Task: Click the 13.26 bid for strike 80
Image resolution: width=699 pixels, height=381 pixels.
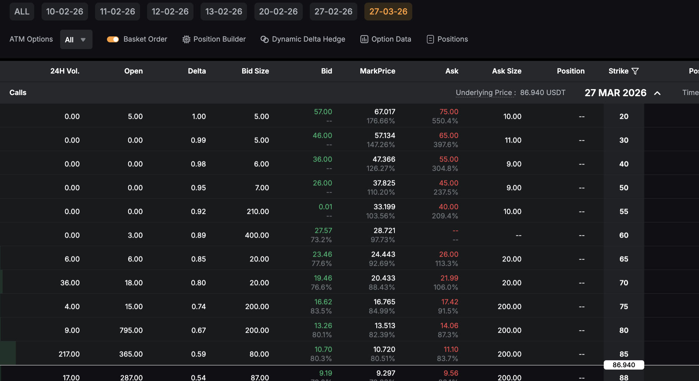Action: (323, 326)
